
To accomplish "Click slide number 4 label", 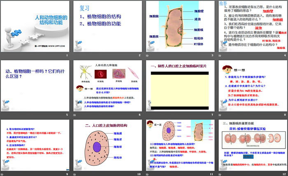I will click(285, 55).
